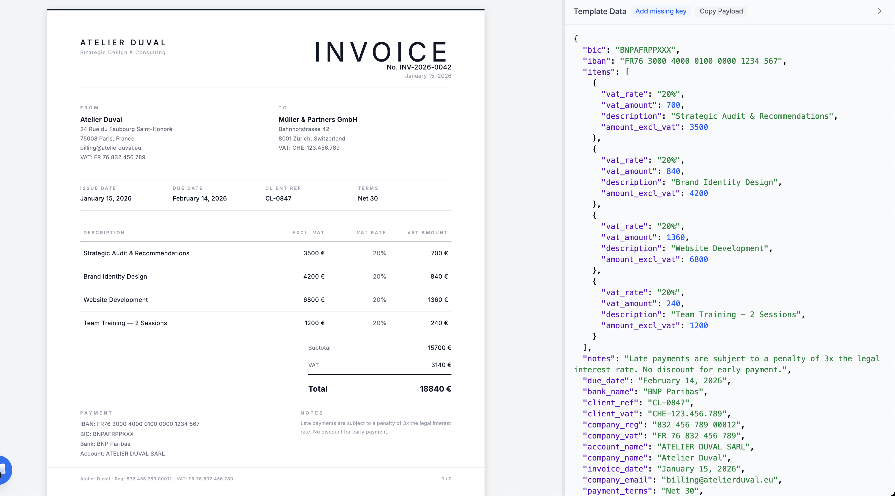
Task: Select the vat_amount value 700
Action: point(673,105)
